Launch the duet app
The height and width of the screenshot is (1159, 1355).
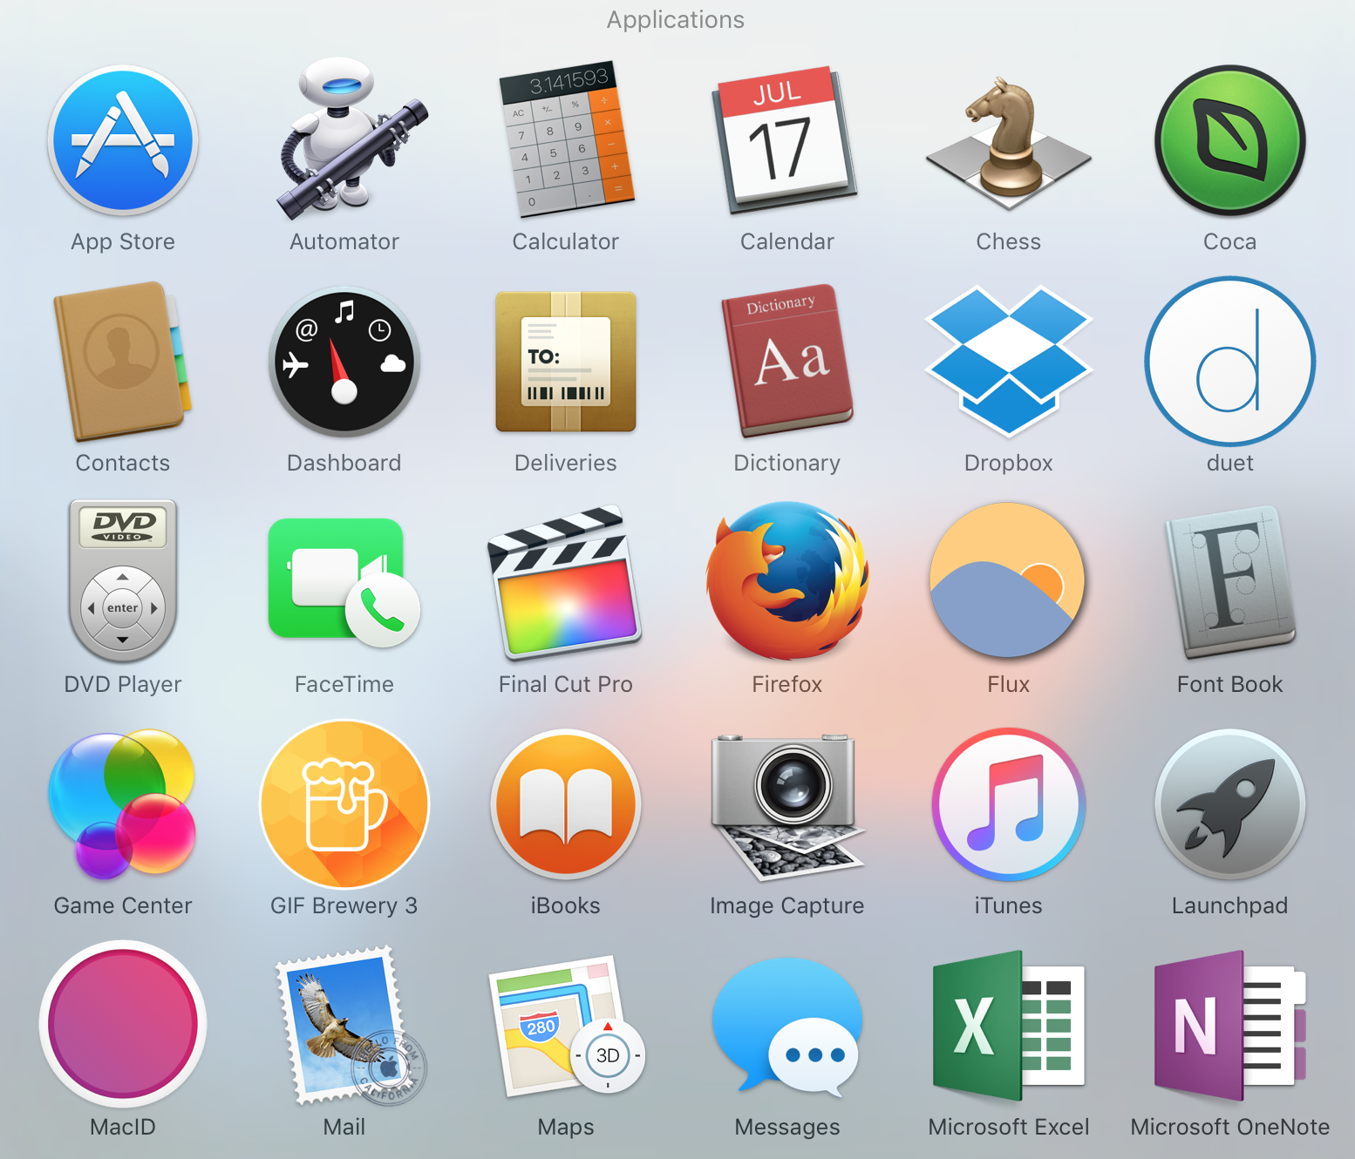1229,362
